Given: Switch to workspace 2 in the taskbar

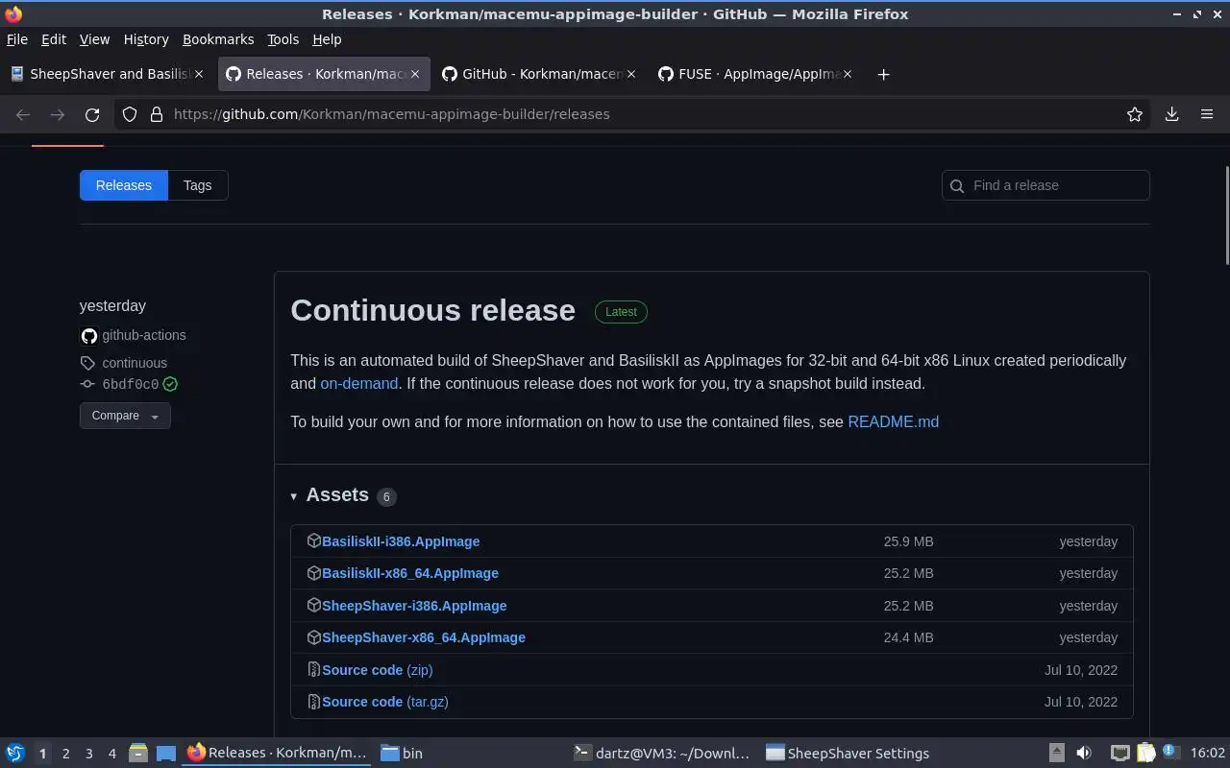Looking at the screenshot, I should (65, 754).
